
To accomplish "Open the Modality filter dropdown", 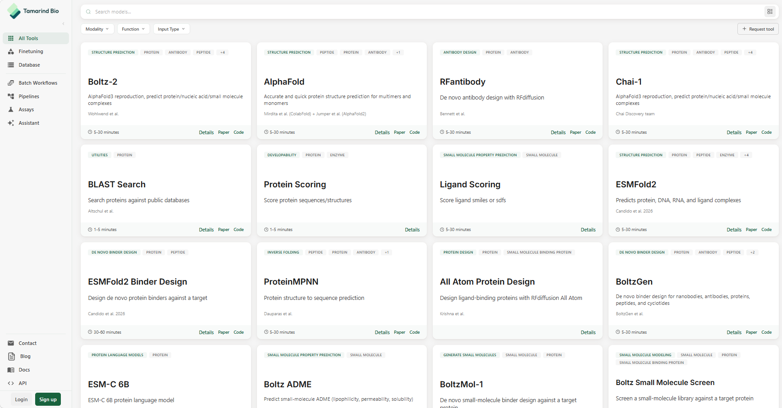I will click(97, 29).
